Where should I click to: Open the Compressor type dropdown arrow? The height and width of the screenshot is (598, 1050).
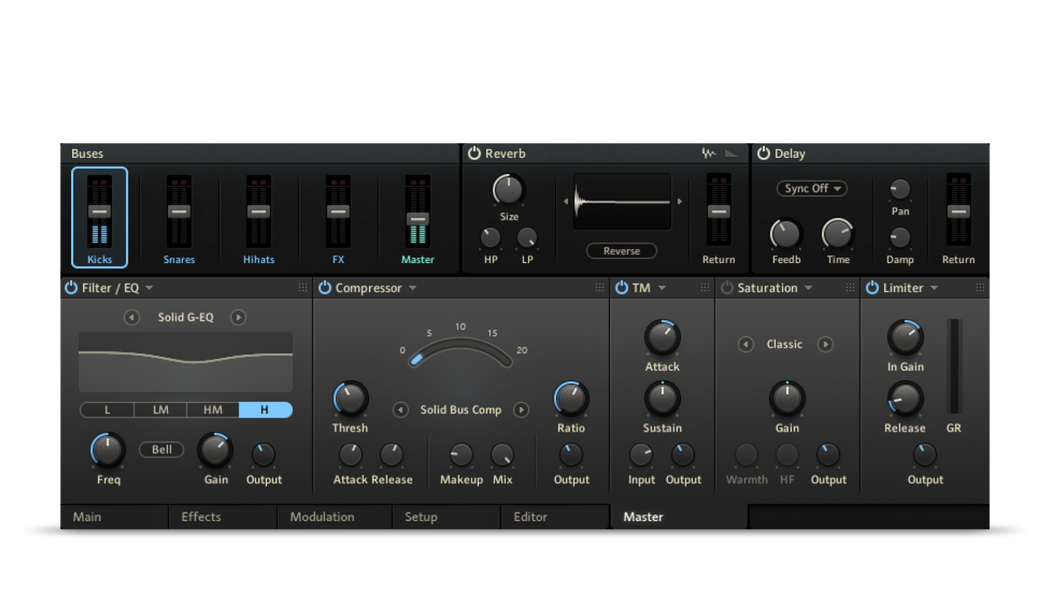(412, 289)
